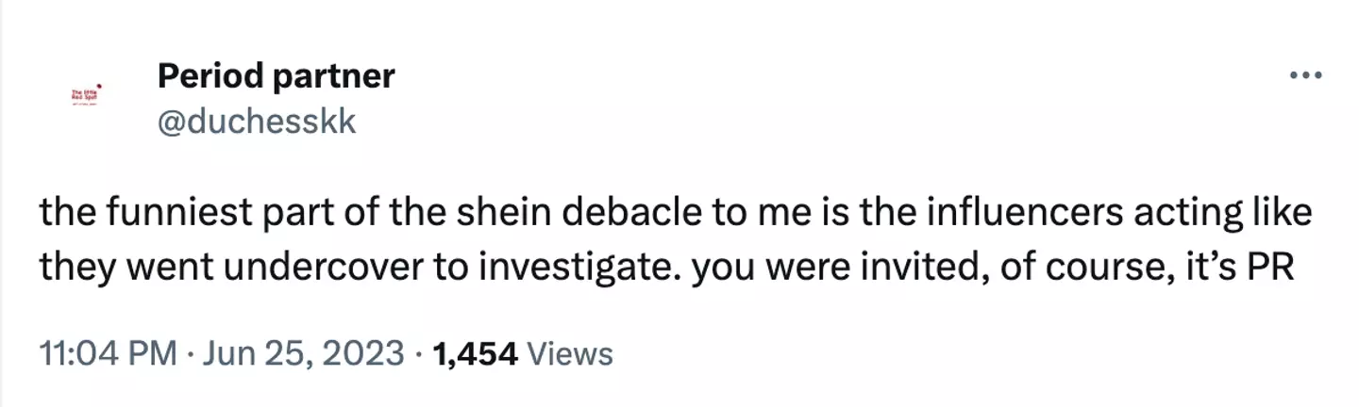This screenshot has height=407, width=1359.
Task: Open the three-dot More options menu
Action: (1304, 76)
